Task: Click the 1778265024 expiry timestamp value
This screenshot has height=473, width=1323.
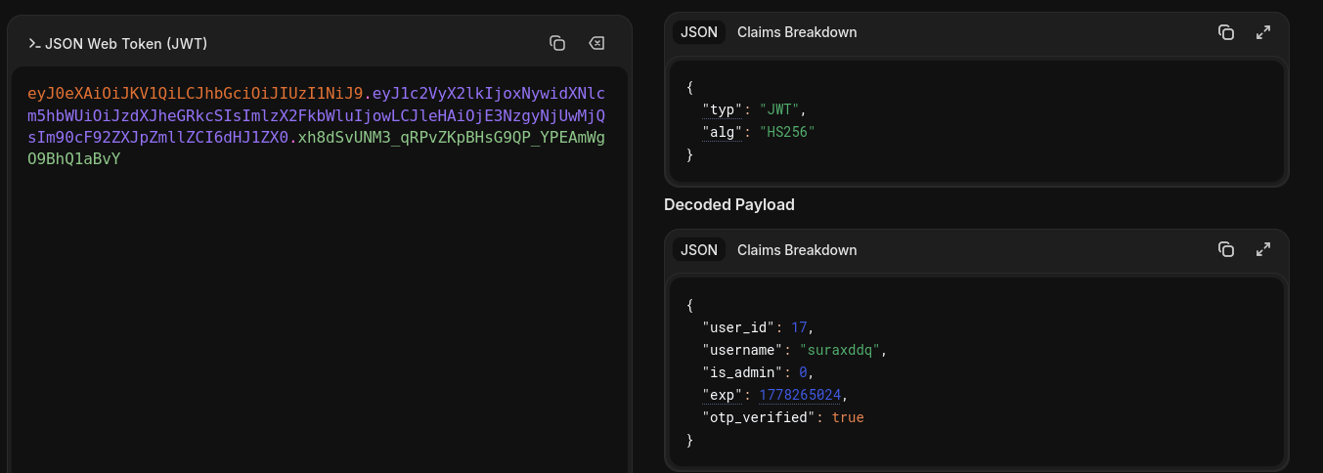Action: click(x=800, y=395)
